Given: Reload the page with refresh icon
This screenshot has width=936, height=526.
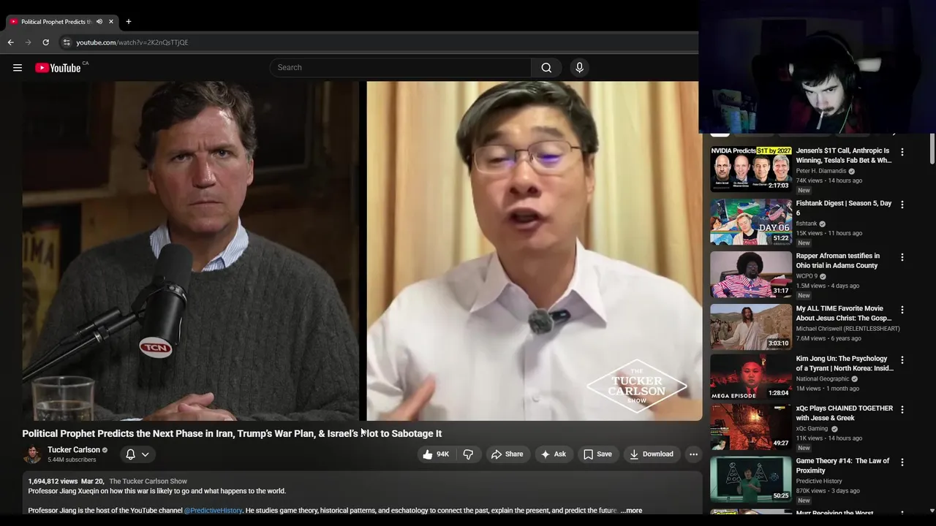Looking at the screenshot, I should pos(45,42).
